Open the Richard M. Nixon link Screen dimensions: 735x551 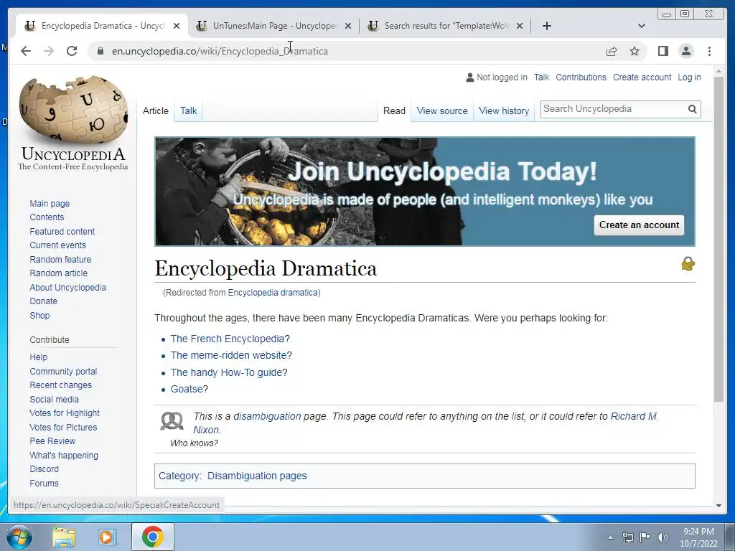tap(635, 416)
